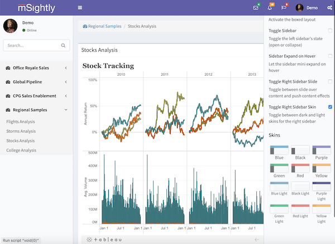This screenshot has width=335, height=244.
Task: Click the Skins section heading
Action: pos(274,135)
